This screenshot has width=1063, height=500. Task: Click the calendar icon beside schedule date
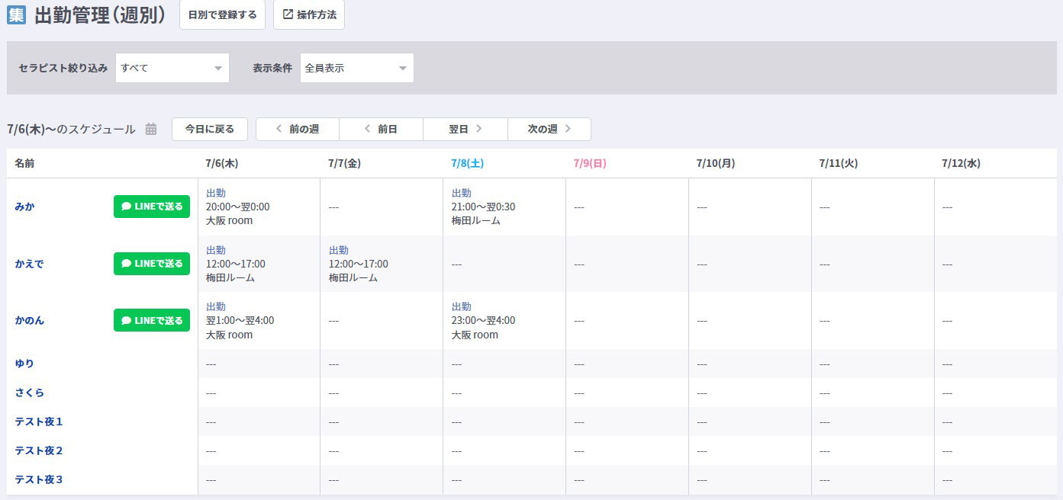coord(151,130)
